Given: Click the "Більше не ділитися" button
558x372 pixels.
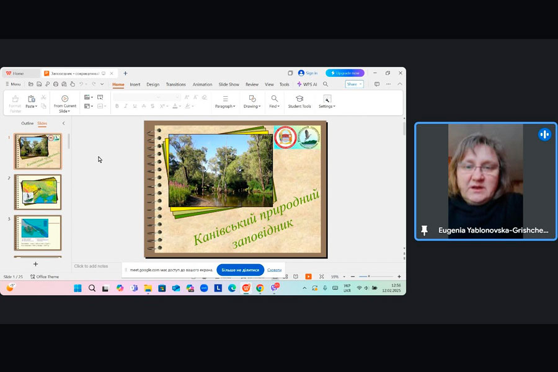Looking at the screenshot, I should click(240, 270).
